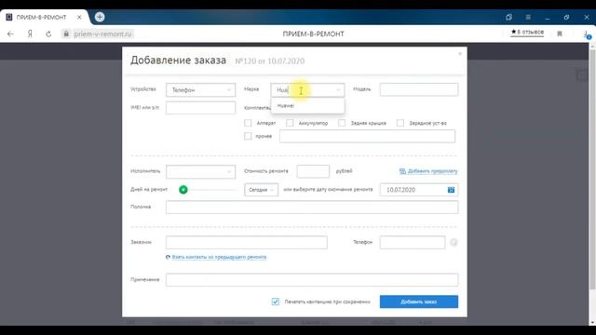Click the Добавить заказ button
The height and width of the screenshot is (335, 596).
pyautogui.click(x=419, y=301)
